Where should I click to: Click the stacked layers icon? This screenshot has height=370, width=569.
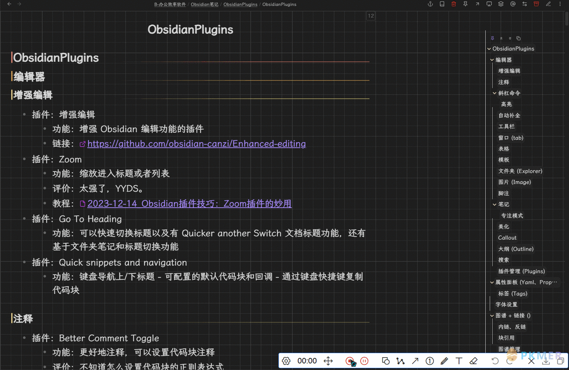501,4
